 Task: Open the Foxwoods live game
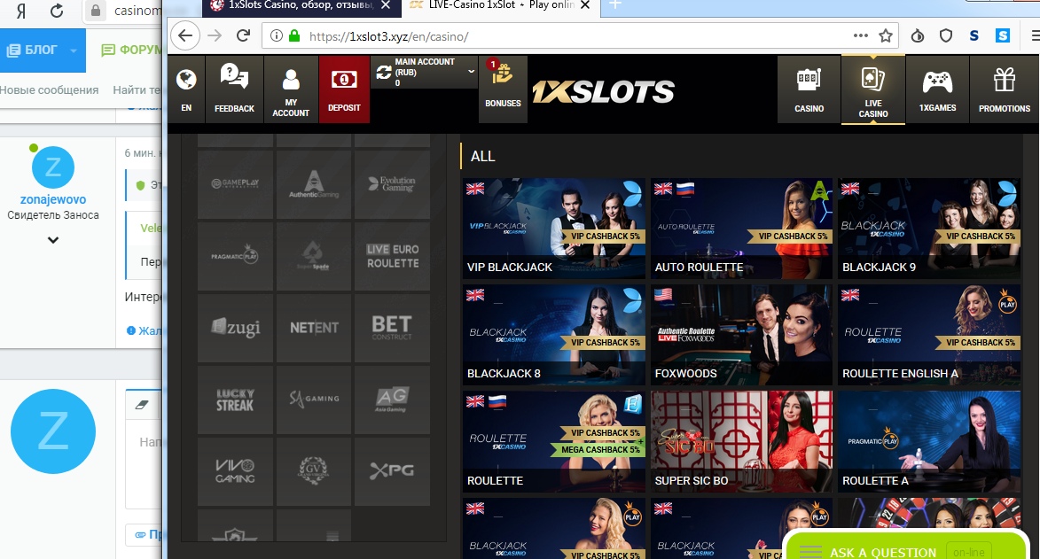coord(741,334)
